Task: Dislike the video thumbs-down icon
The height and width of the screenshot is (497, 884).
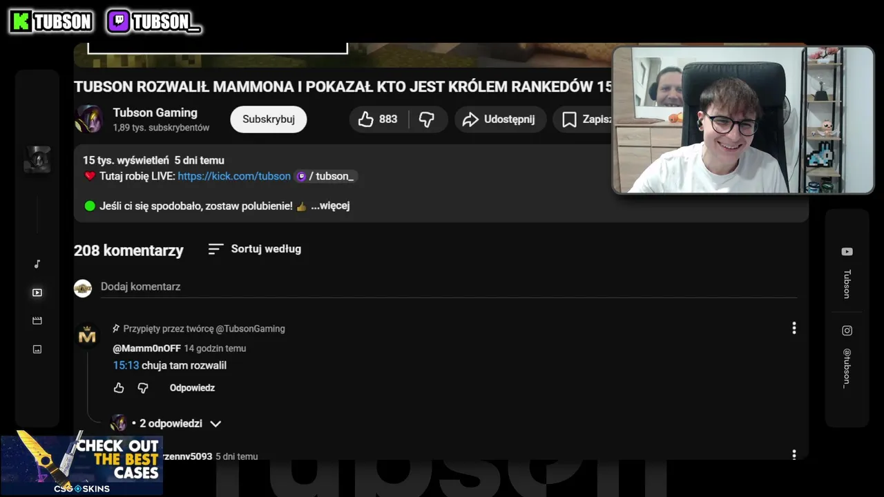Action: click(x=427, y=119)
